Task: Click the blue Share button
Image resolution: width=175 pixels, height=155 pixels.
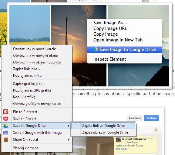Action: [151, 118]
